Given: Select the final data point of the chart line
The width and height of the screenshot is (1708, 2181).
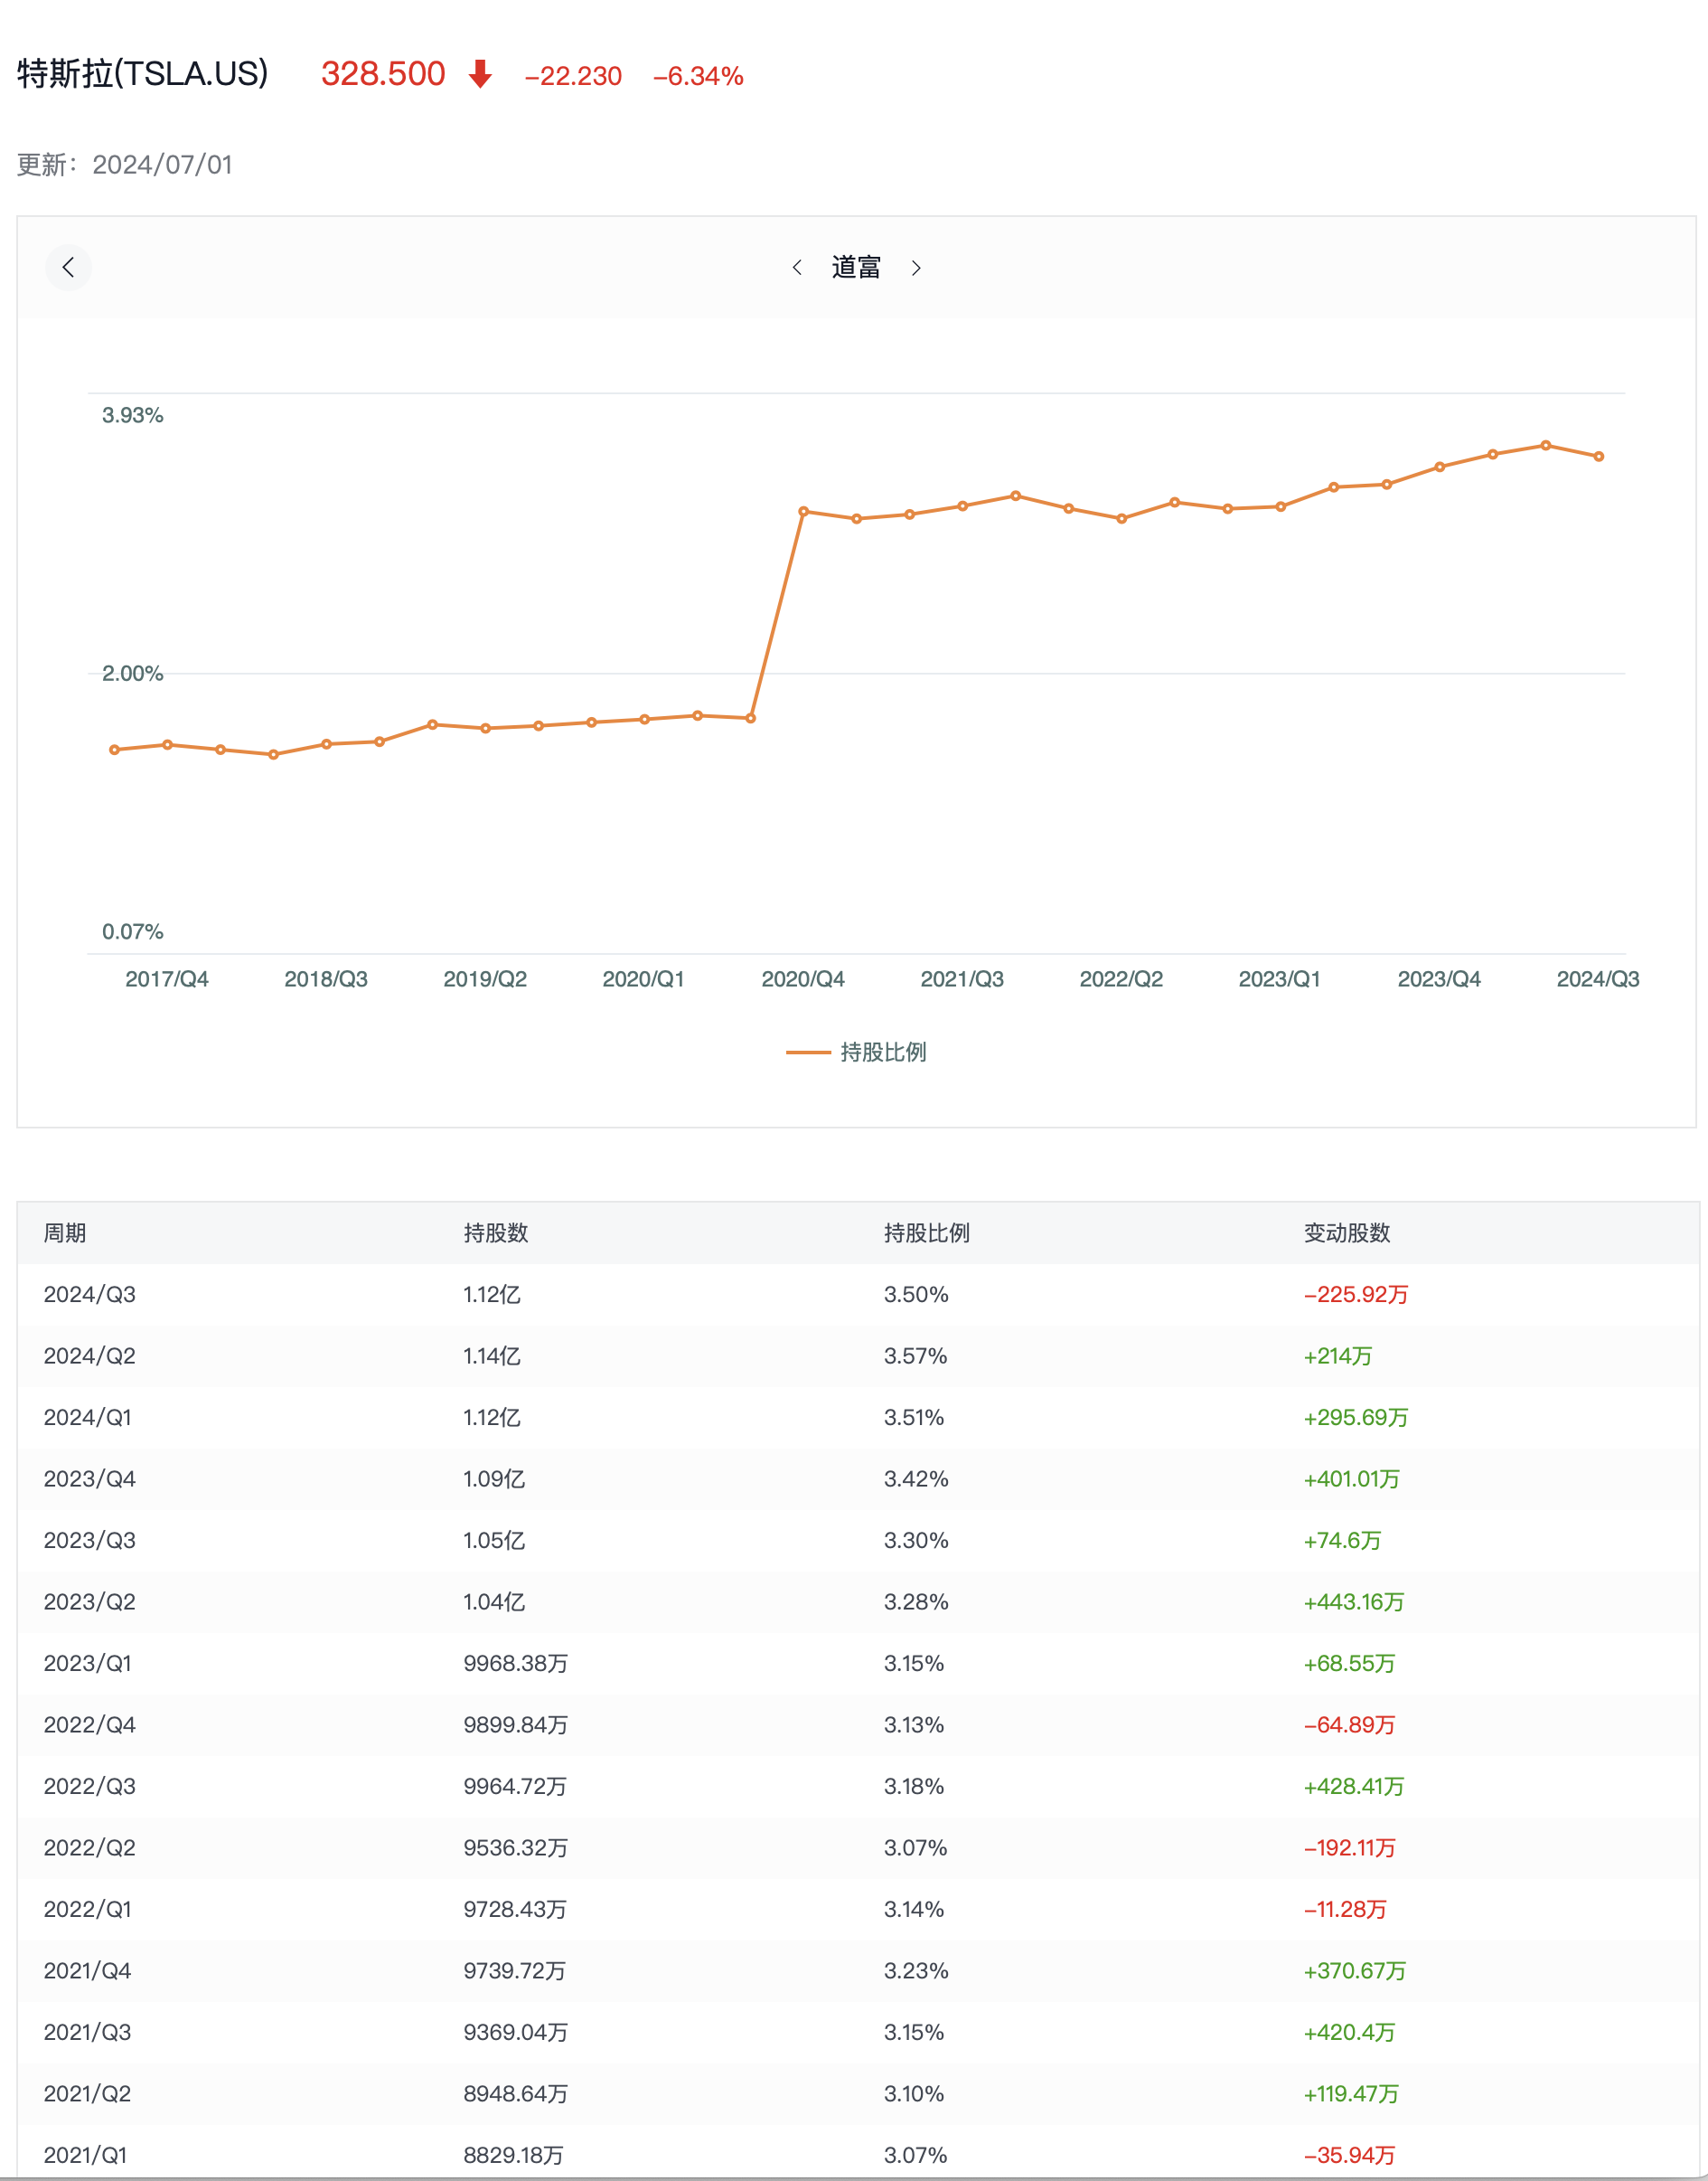Looking at the screenshot, I should click(x=1598, y=457).
